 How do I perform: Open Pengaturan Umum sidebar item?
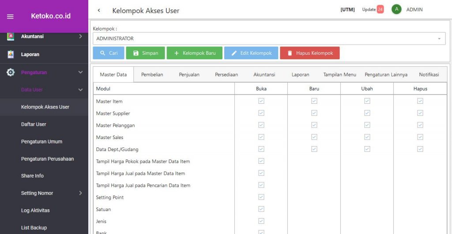pyautogui.click(x=44, y=141)
